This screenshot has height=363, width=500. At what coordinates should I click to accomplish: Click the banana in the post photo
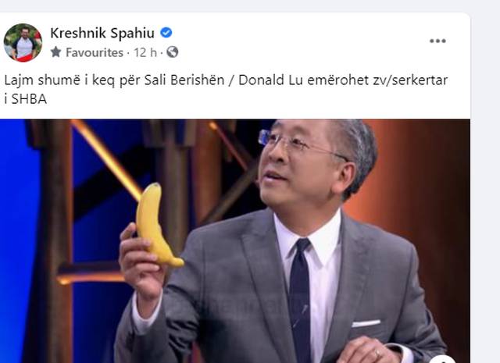[x=157, y=225]
